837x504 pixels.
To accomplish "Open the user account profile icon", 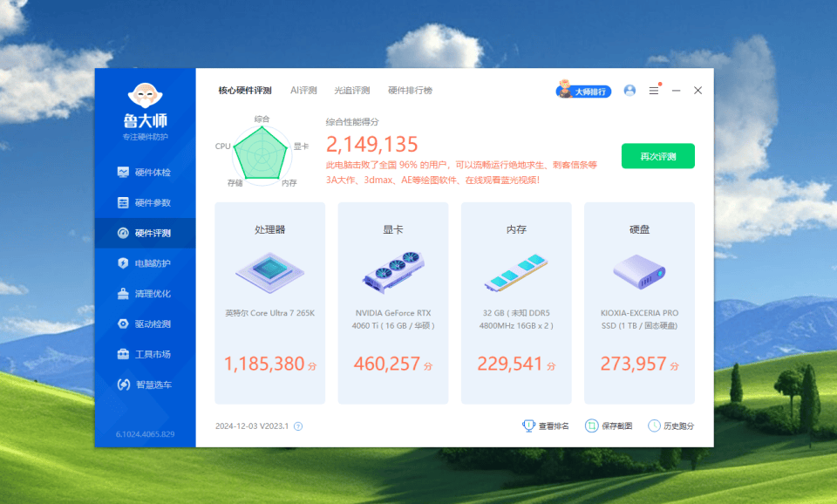I will click(629, 90).
